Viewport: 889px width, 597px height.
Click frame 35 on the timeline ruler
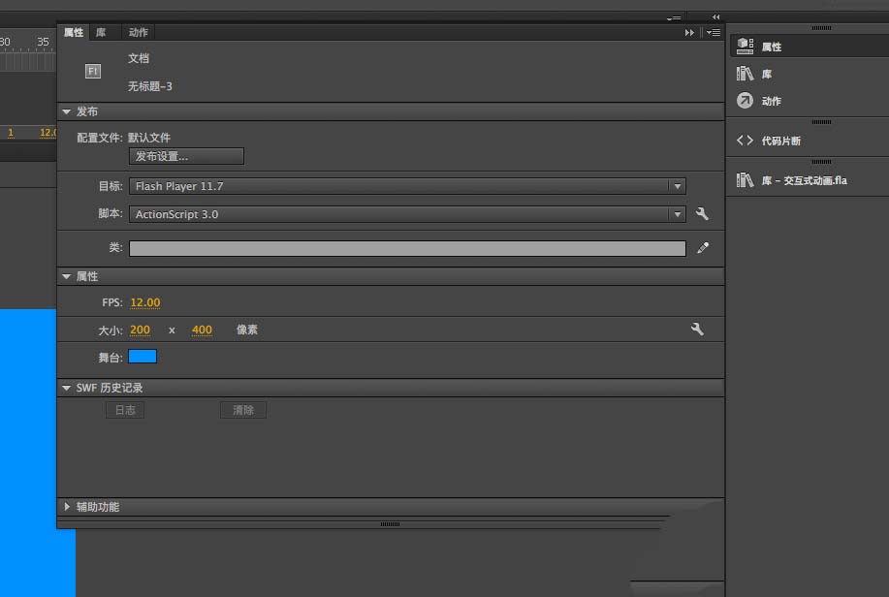43,42
